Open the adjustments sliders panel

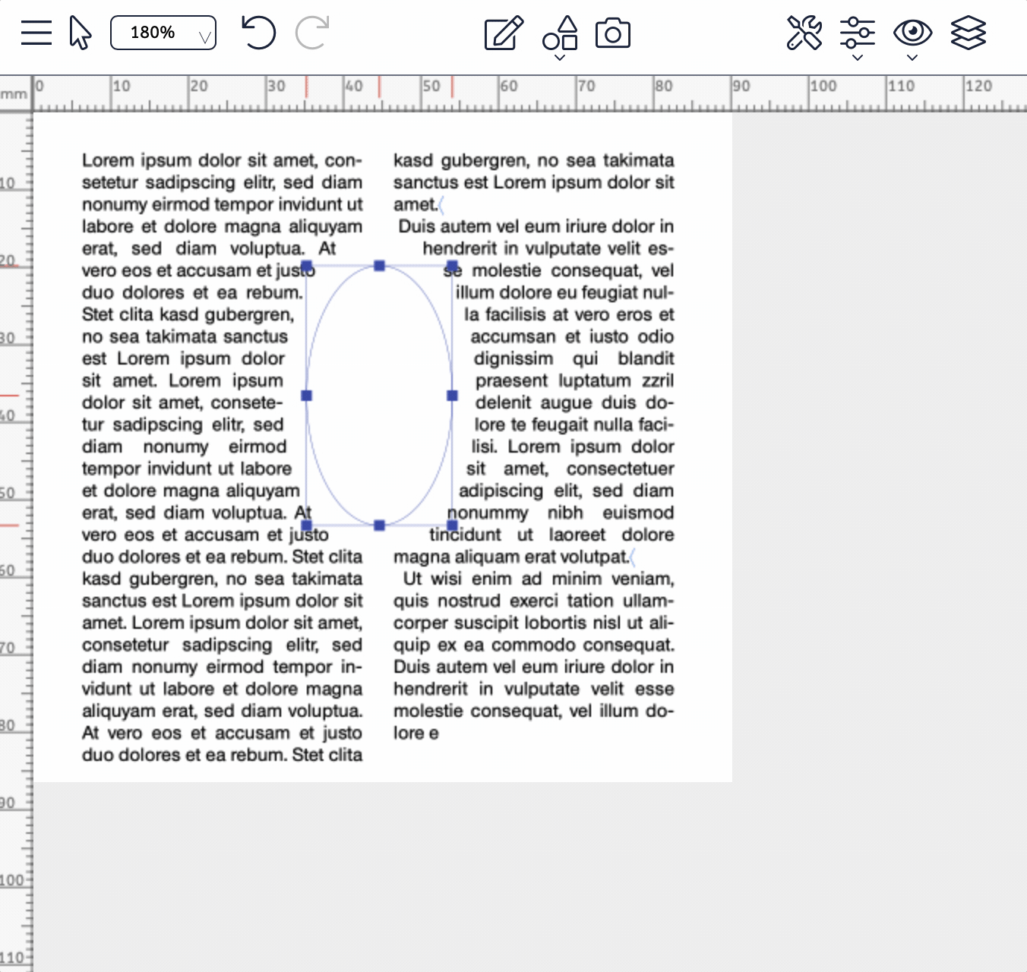pyautogui.click(x=858, y=32)
